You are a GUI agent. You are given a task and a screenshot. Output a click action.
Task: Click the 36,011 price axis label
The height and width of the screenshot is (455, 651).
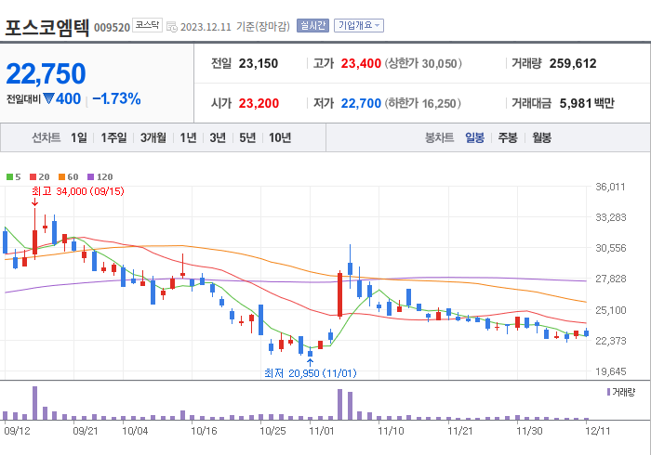[x=610, y=187]
